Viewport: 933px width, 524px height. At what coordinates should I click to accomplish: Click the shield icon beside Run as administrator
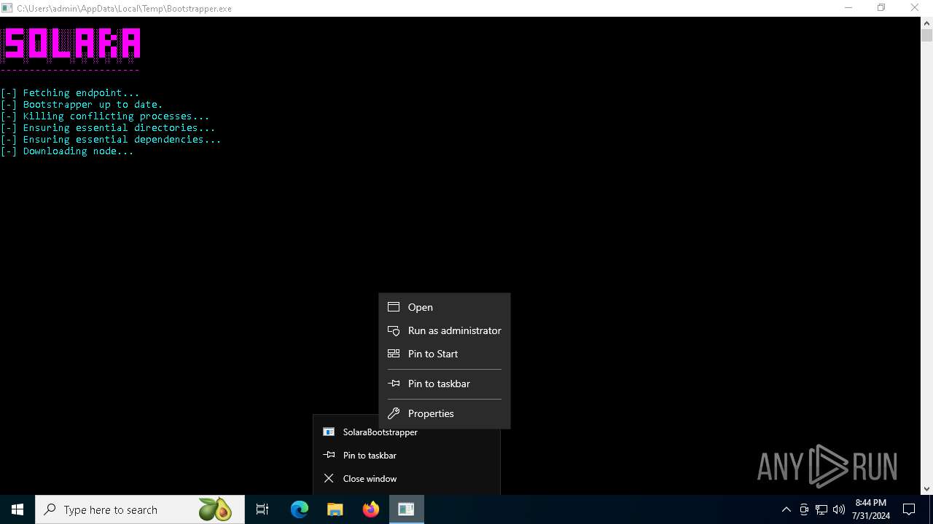point(394,330)
